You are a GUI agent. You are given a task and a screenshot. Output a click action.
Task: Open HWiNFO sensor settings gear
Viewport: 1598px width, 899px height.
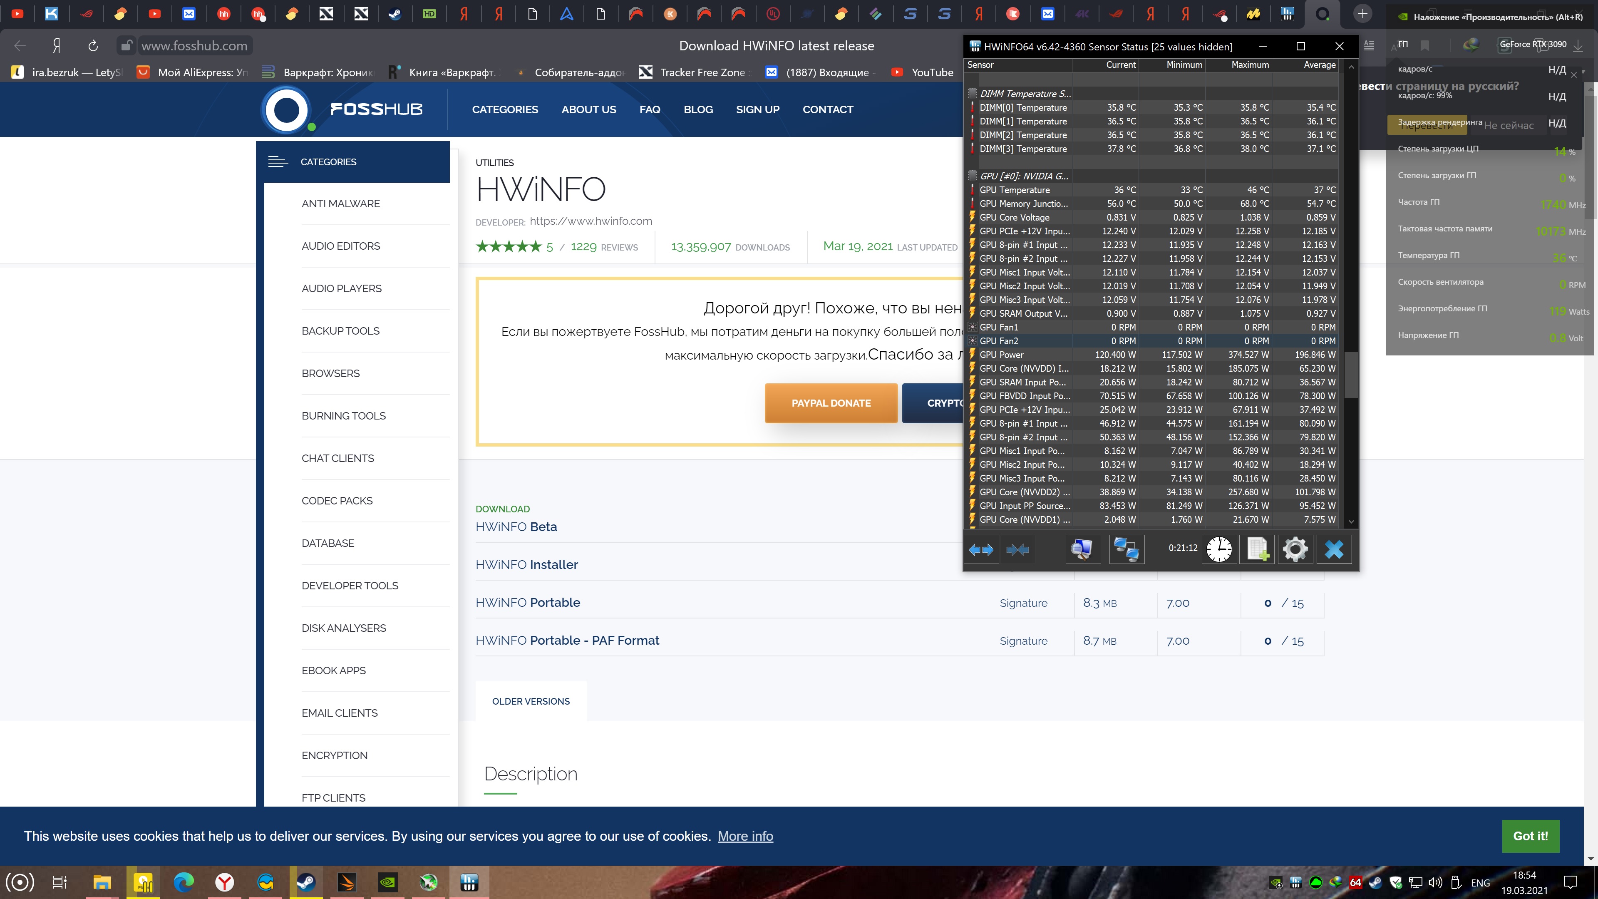[1295, 549]
